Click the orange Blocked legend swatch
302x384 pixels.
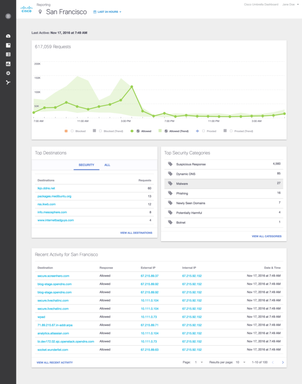[x=66, y=131]
